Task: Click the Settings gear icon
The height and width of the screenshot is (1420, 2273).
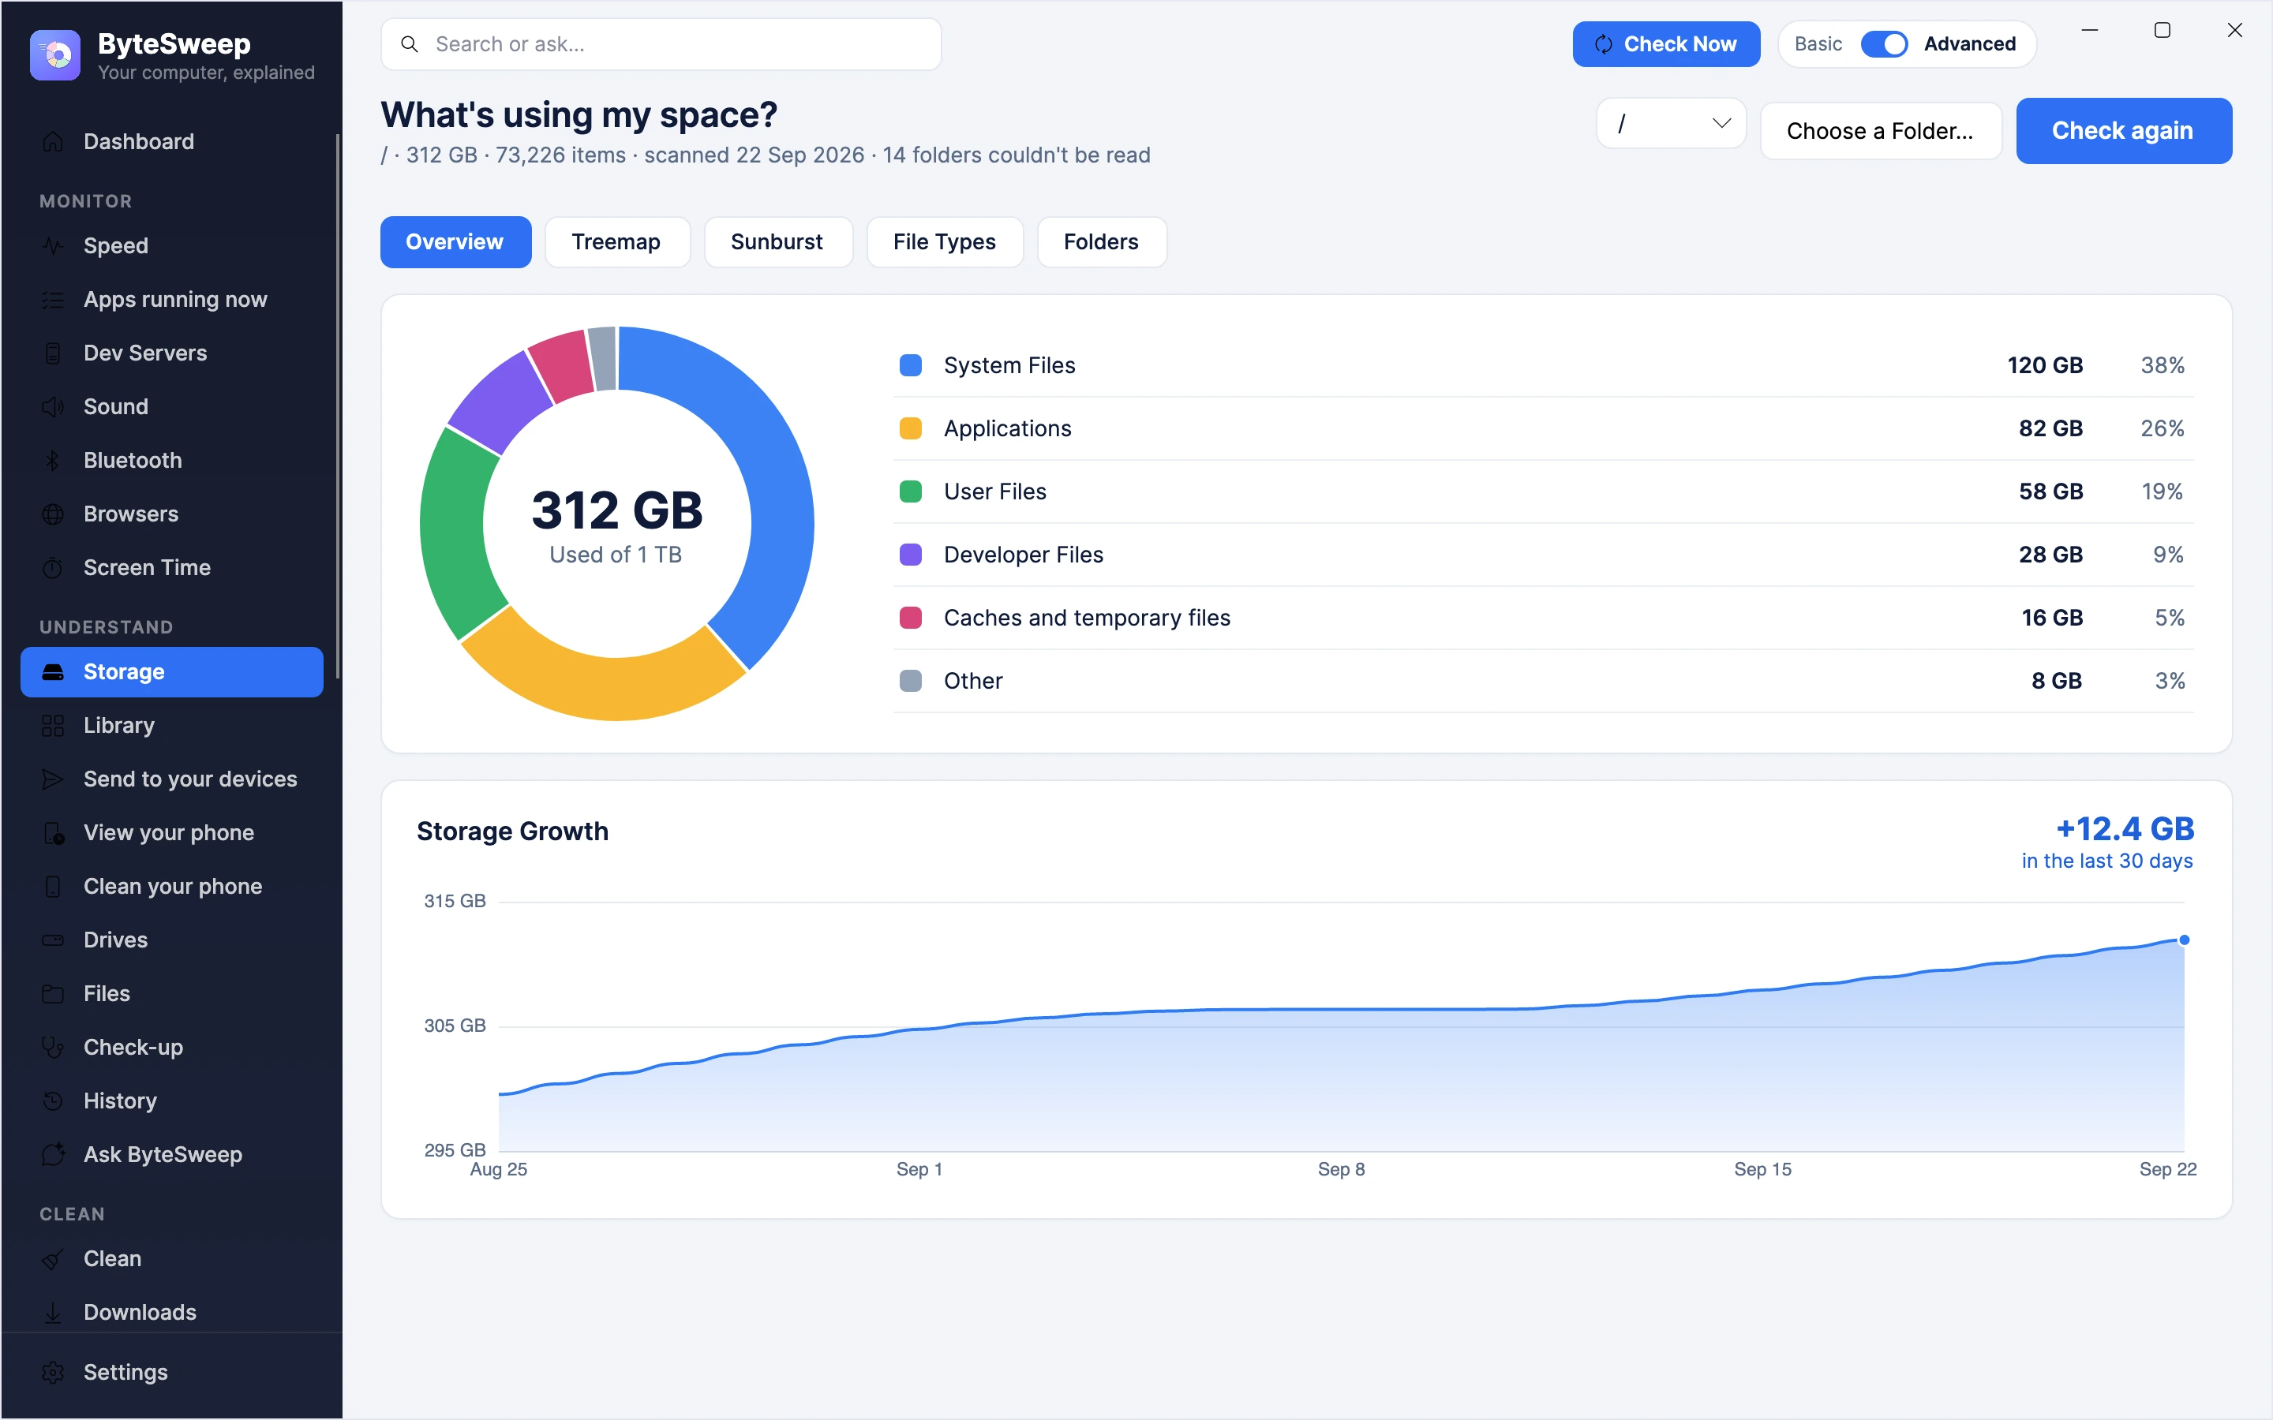Action: point(54,1372)
